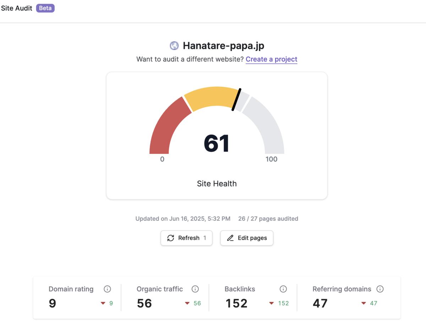The image size is (426, 326).
Task: Click the red down arrow beside Organic traffic change
Action: tap(187, 303)
